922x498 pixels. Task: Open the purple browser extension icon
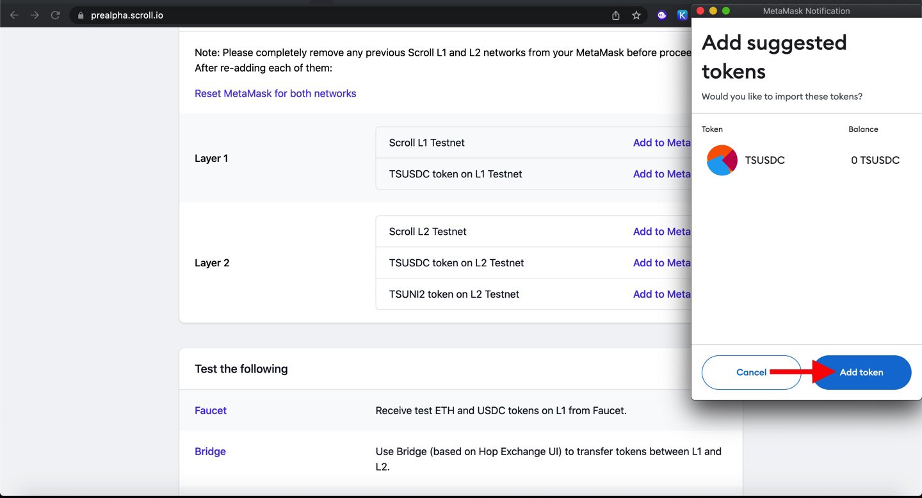(x=662, y=15)
